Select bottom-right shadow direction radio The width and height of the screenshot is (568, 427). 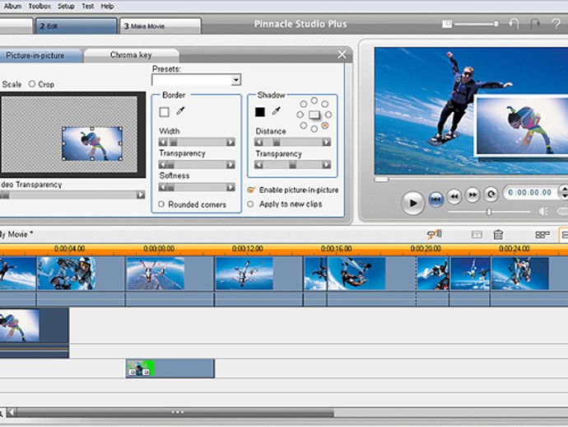pos(325,125)
